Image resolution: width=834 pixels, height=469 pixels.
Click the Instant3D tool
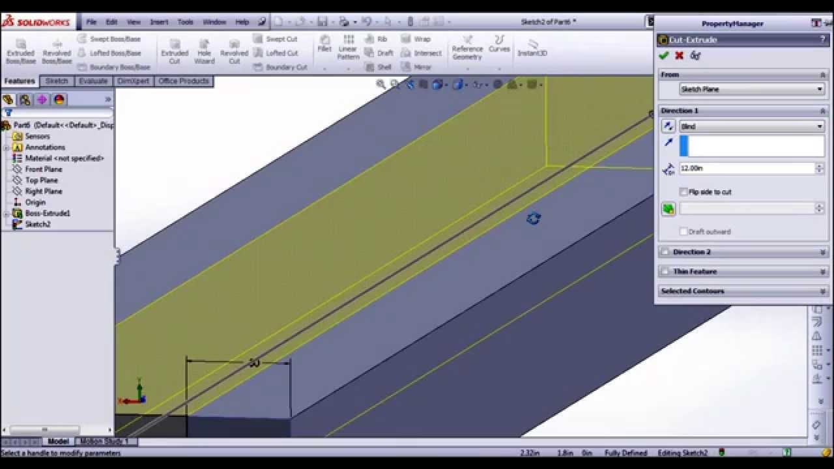coord(532,48)
